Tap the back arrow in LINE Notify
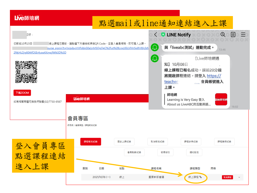Viewport: 257px width, 193px height. (156, 35)
